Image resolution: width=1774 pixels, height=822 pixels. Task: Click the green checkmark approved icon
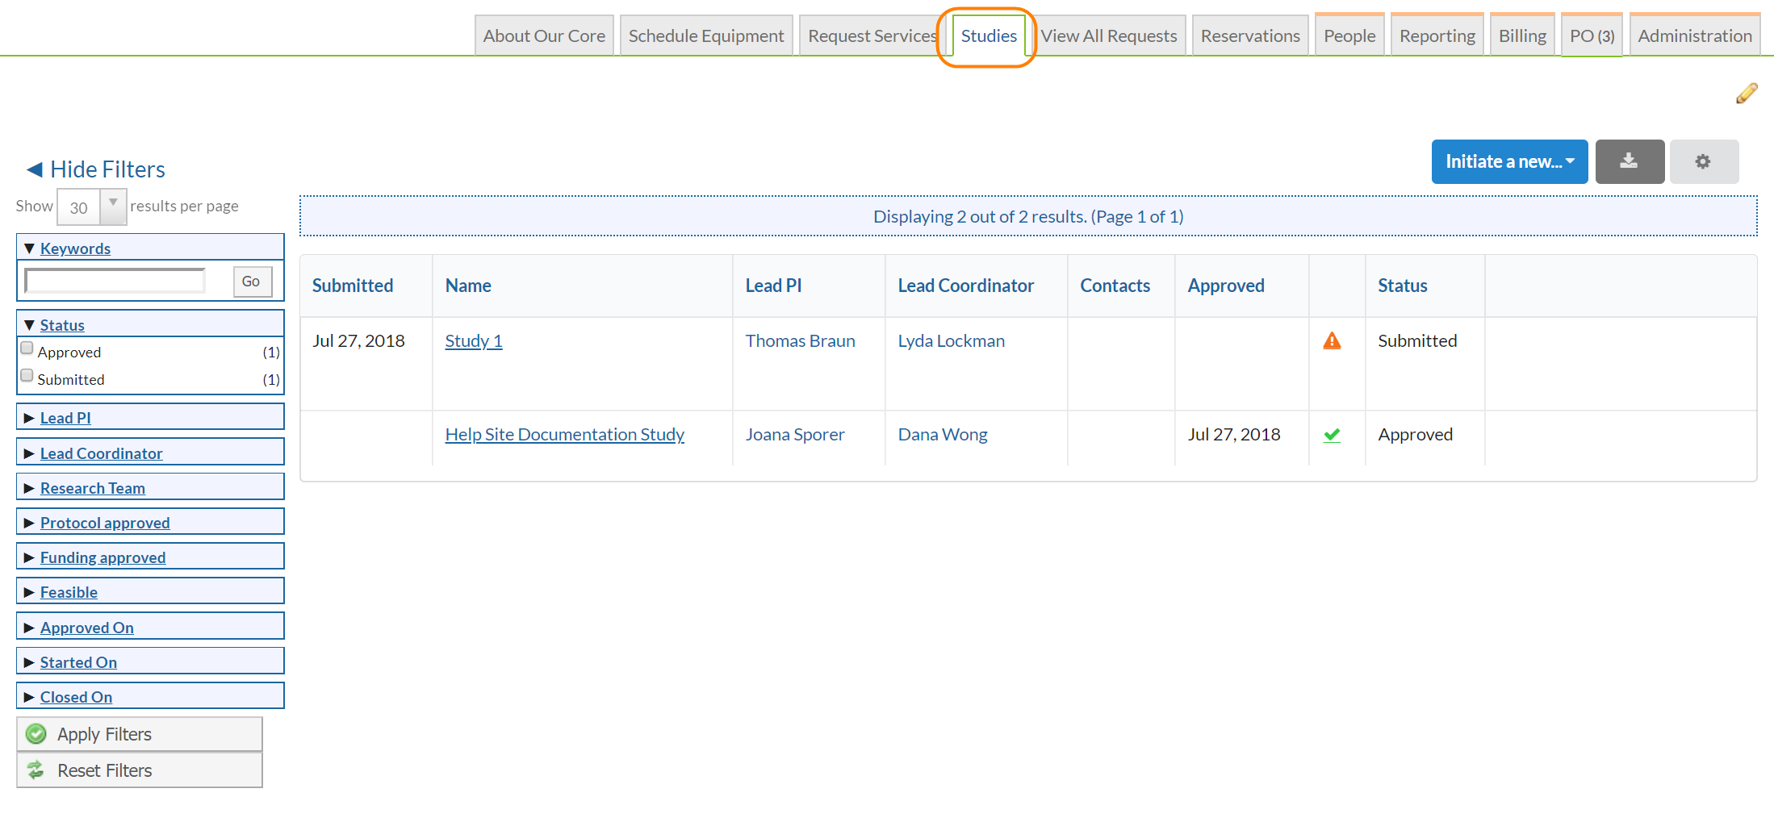coord(1332,435)
